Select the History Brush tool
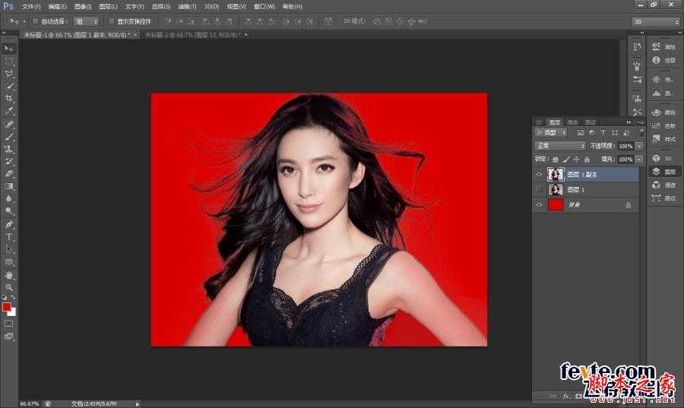The image size is (684, 408). (8, 161)
